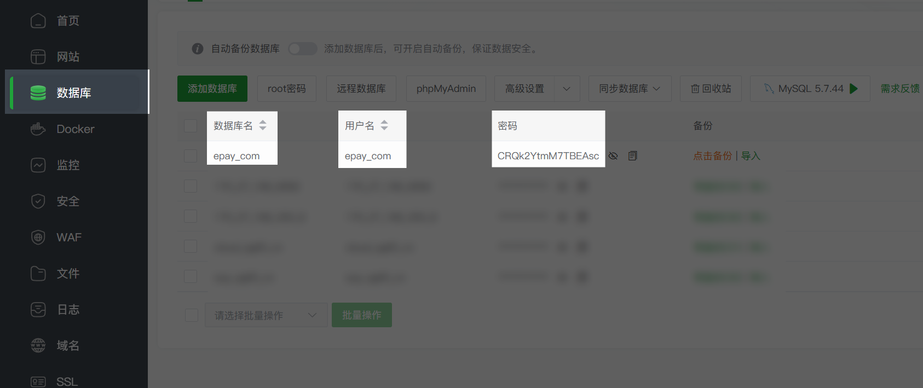Image resolution: width=923 pixels, height=388 pixels.
Task: Click the info icon beside 自动备份数据库
Action: click(x=198, y=49)
